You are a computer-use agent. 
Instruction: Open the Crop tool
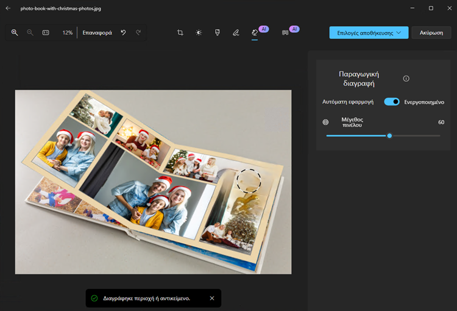point(180,32)
